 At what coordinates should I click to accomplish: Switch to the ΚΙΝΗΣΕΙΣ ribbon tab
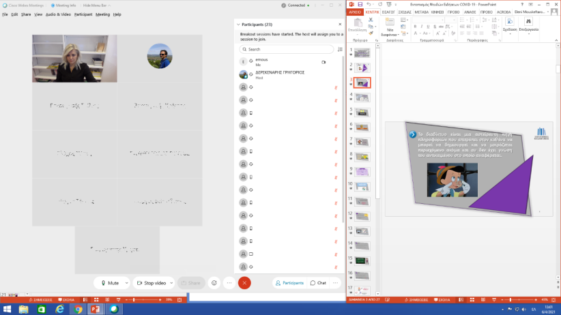[437, 12]
